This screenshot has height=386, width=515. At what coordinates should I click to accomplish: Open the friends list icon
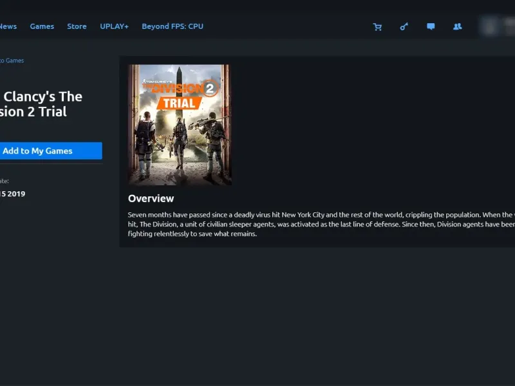pos(458,26)
